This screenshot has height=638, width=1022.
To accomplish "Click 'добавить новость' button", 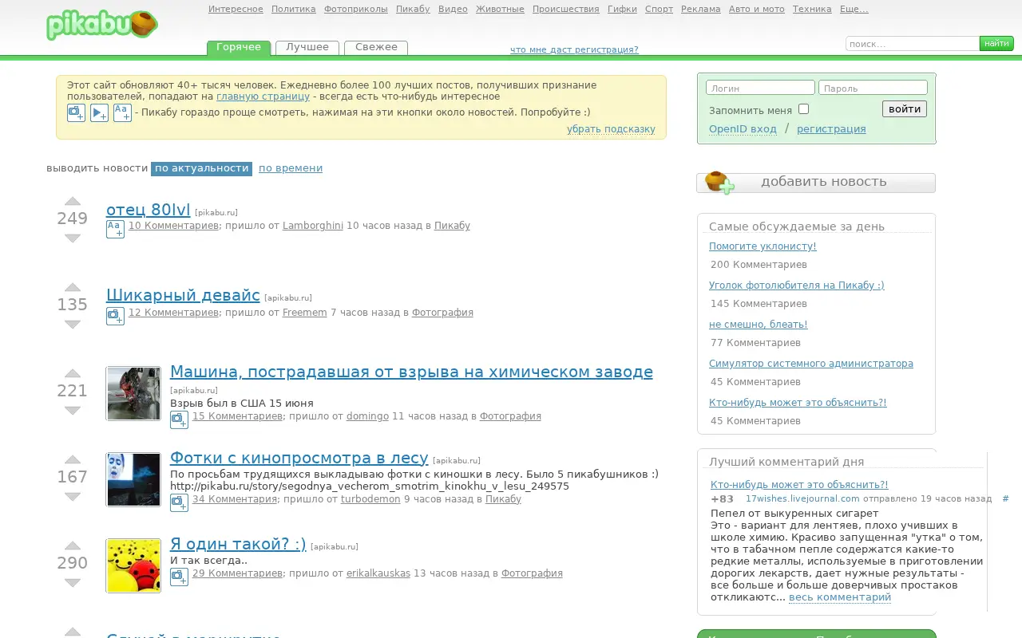I will pyautogui.click(x=816, y=182).
